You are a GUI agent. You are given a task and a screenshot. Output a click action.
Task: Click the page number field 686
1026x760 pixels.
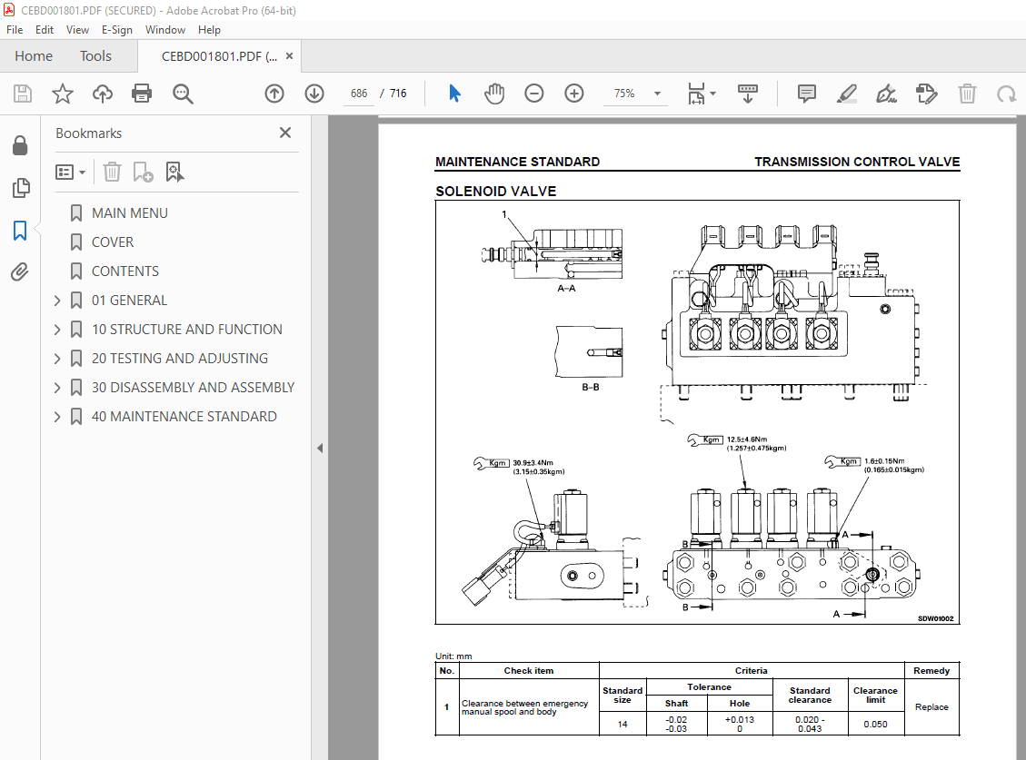[359, 94]
